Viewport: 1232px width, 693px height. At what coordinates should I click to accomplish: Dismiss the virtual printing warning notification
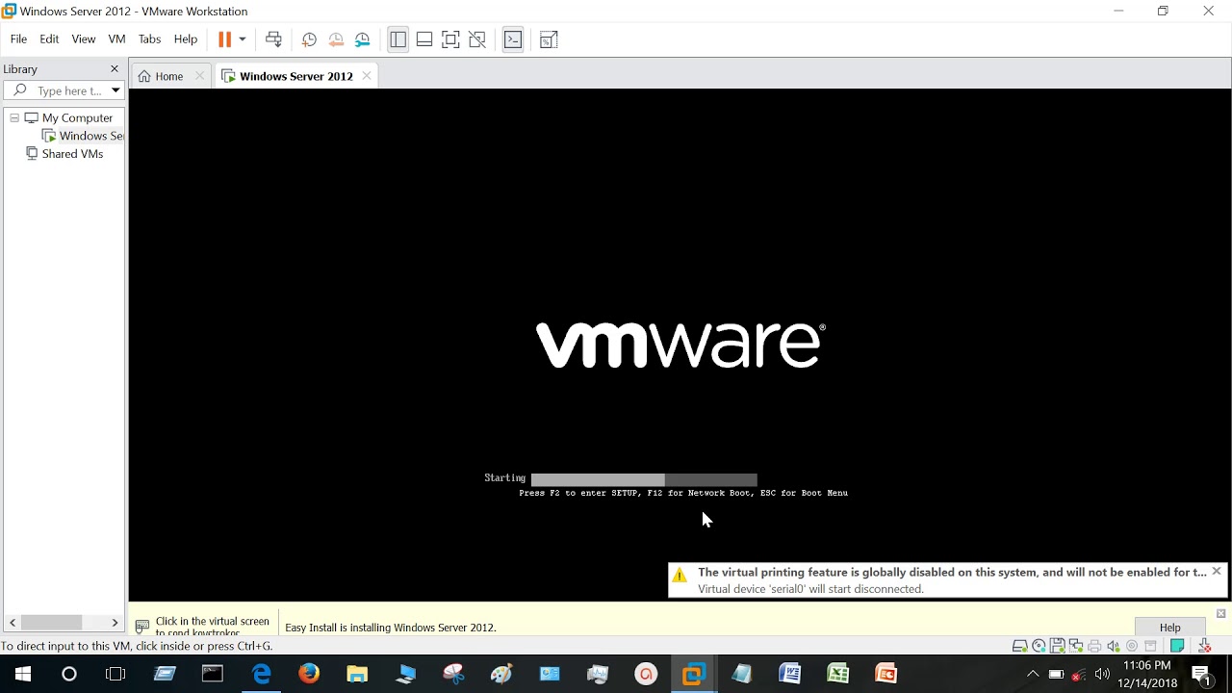[1217, 572]
